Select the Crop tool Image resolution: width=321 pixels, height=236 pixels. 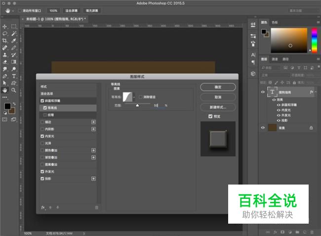click(5, 41)
